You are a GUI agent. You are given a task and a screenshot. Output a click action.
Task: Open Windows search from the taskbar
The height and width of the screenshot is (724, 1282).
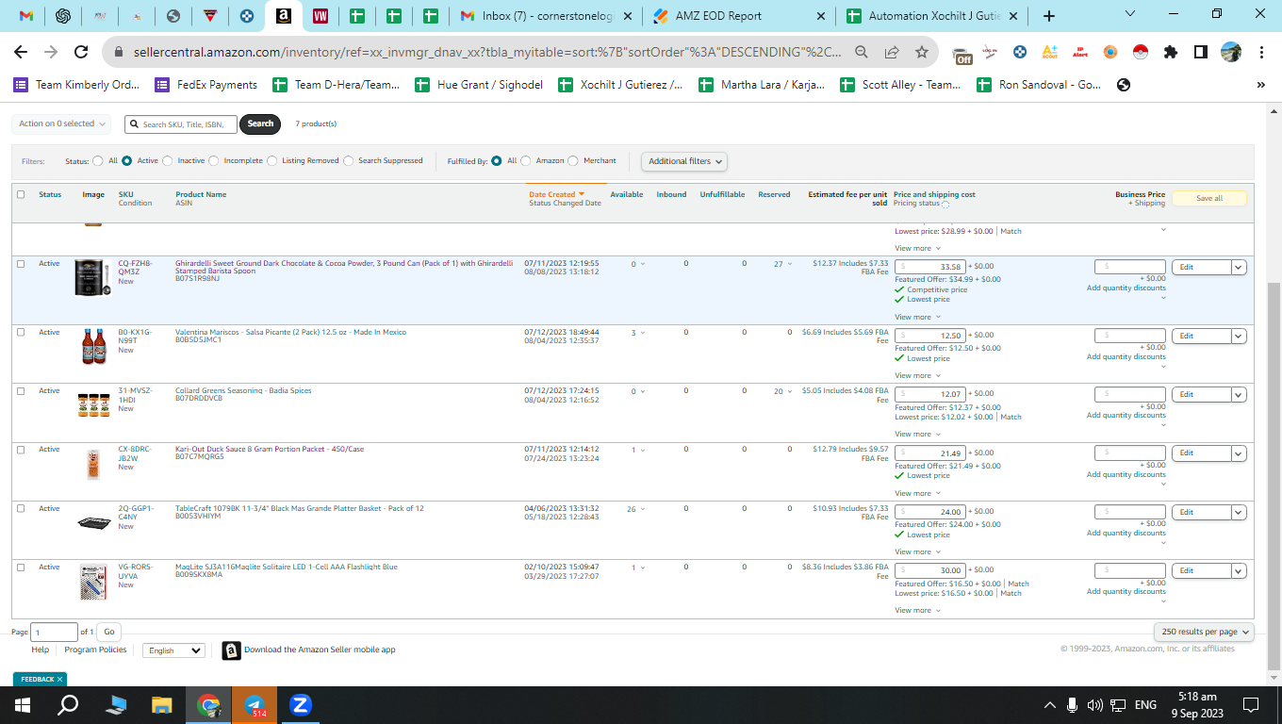point(69,704)
